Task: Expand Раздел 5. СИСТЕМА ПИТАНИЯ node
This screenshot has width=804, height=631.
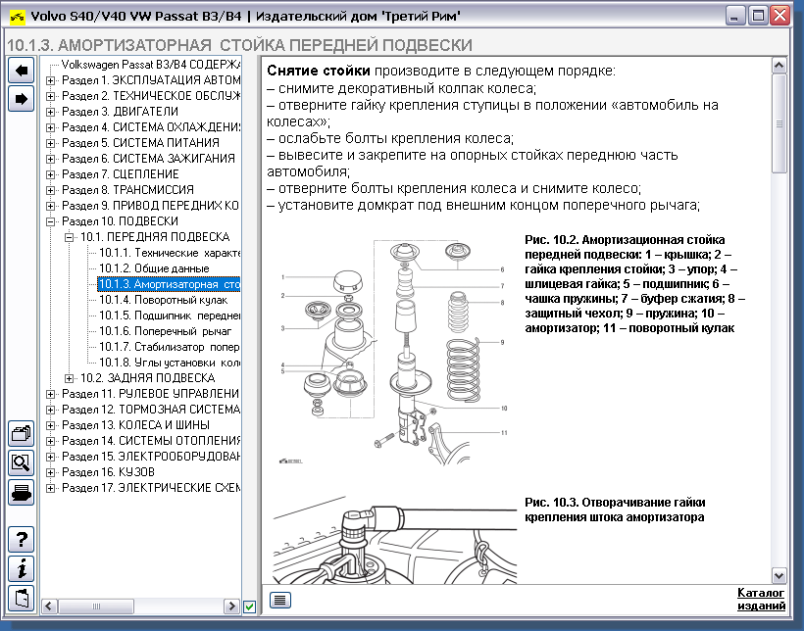Action: [x=50, y=143]
